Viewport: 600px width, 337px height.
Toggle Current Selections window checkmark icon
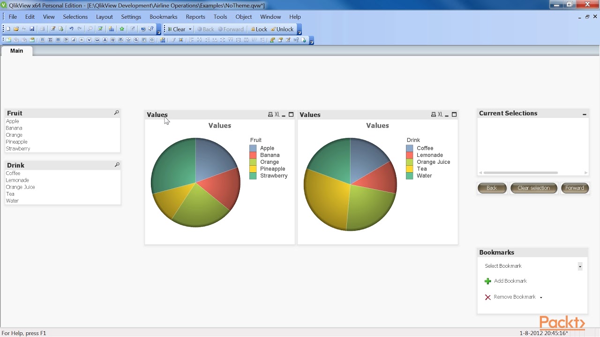(100, 29)
